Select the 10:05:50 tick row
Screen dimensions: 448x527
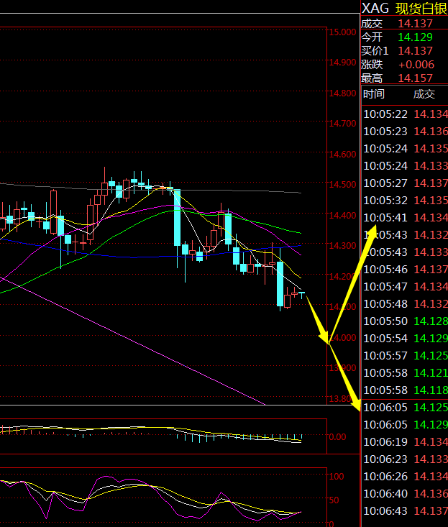coord(406,321)
